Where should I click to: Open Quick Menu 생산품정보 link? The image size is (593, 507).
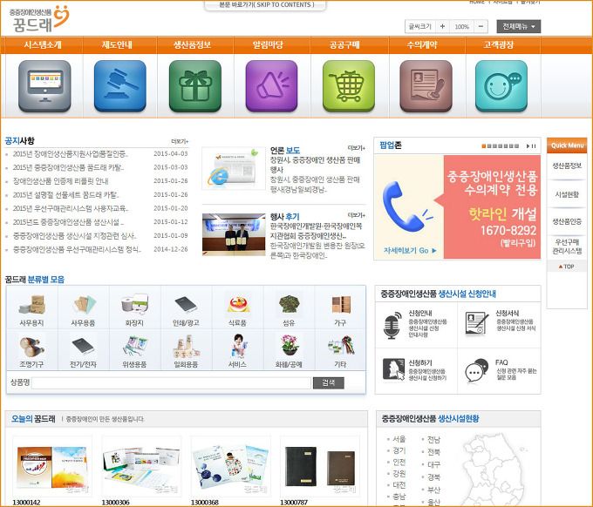click(x=567, y=166)
